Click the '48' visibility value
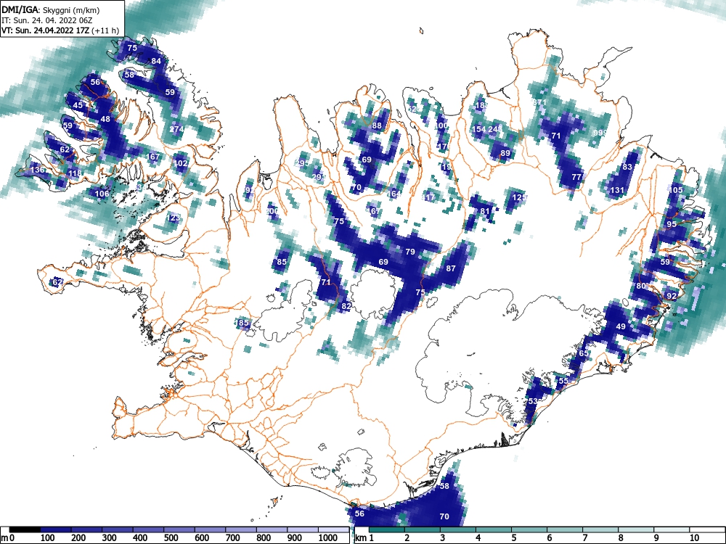 click(x=105, y=119)
